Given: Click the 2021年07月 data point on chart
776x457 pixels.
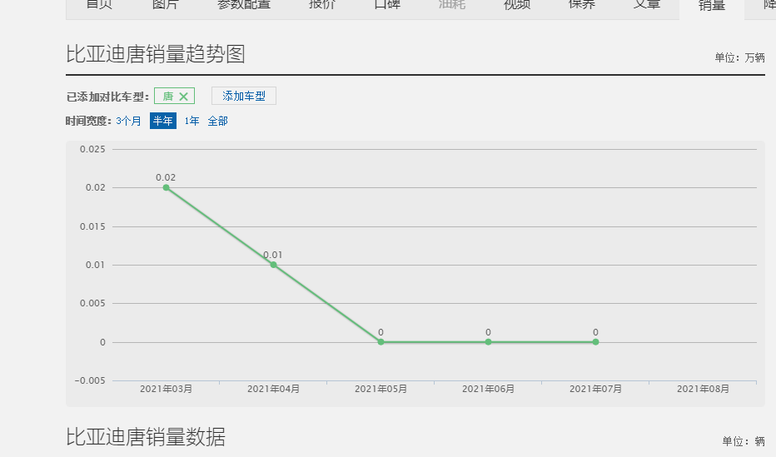Looking at the screenshot, I should tap(595, 342).
